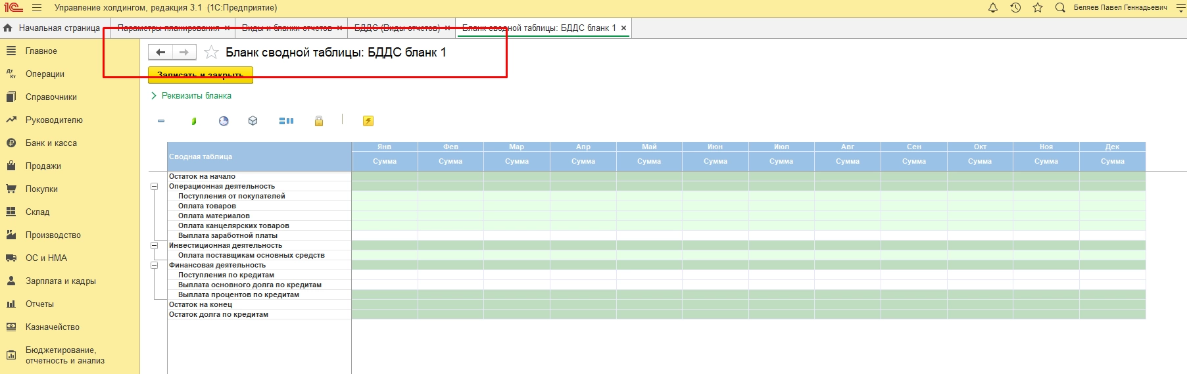Click the 1C logo icon
The height and width of the screenshot is (374, 1187).
pos(13,8)
